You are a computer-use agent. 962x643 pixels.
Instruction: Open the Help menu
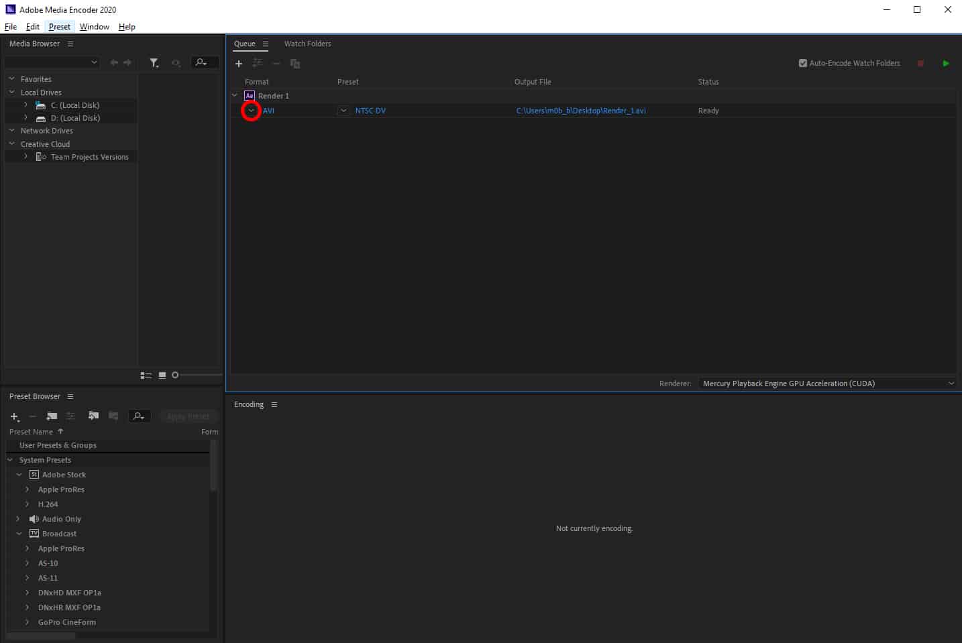pyautogui.click(x=127, y=27)
